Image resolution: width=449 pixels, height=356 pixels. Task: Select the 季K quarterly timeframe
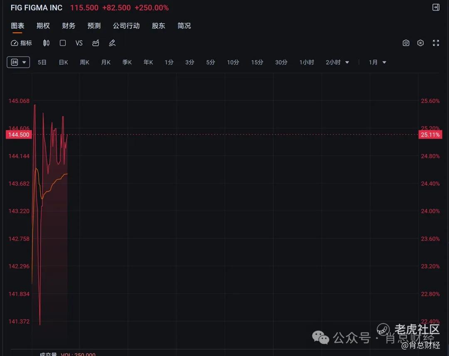tap(127, 62)
